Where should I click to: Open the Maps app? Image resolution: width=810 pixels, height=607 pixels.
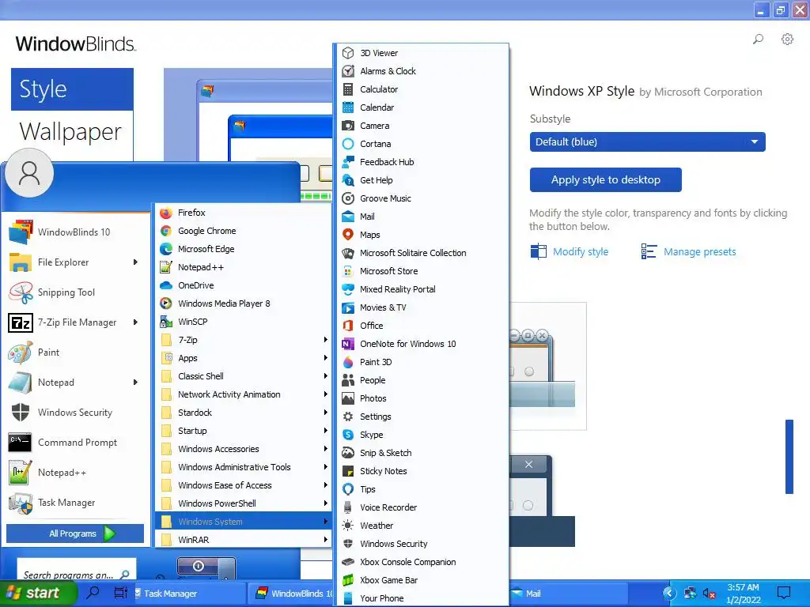tap(422, 235)
